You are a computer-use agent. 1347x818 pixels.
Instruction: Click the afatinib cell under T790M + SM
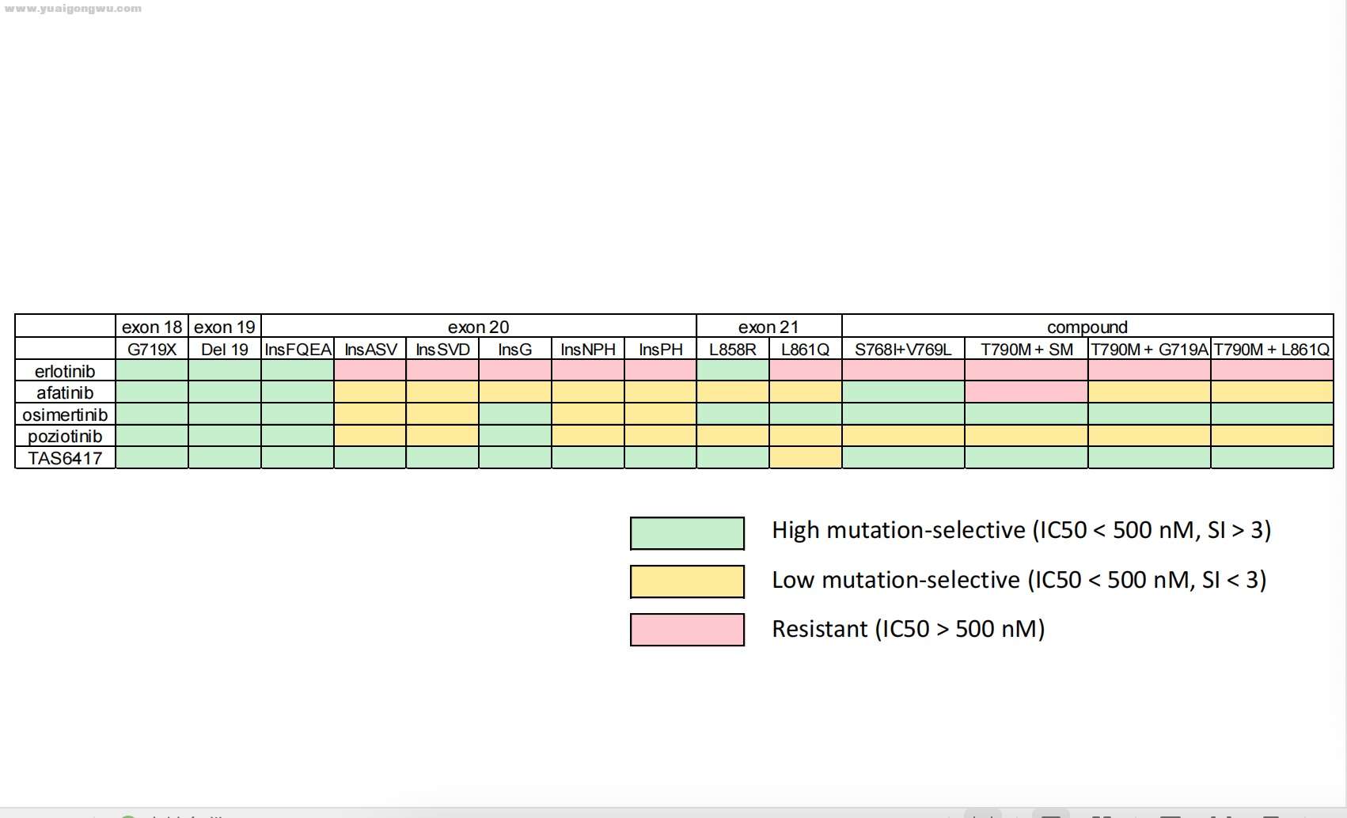click(x=1026, y=392)
